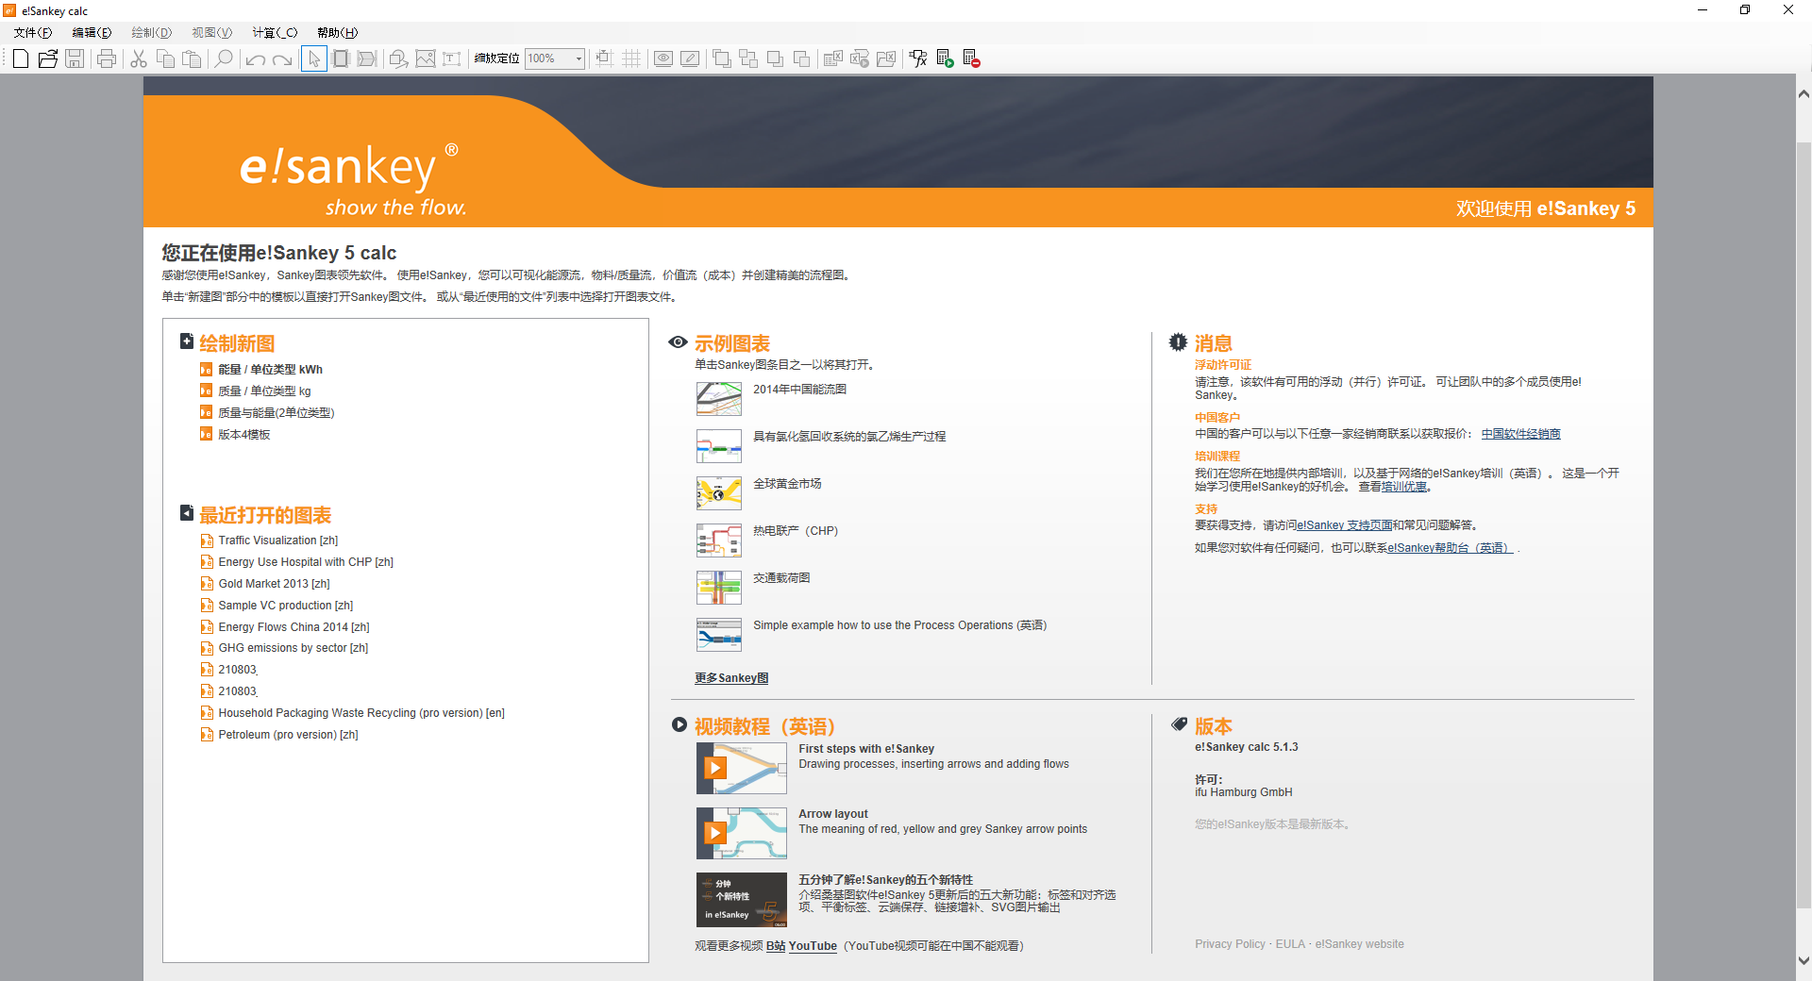The width and height of the screenshot is (1812, 981).
Task: Open the 交通载荷图 example diagram
Action: click(781, 578)
